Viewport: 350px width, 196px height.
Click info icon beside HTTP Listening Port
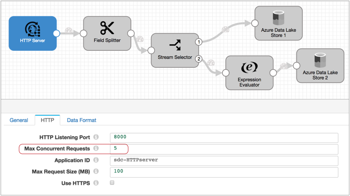coord(96,137)
